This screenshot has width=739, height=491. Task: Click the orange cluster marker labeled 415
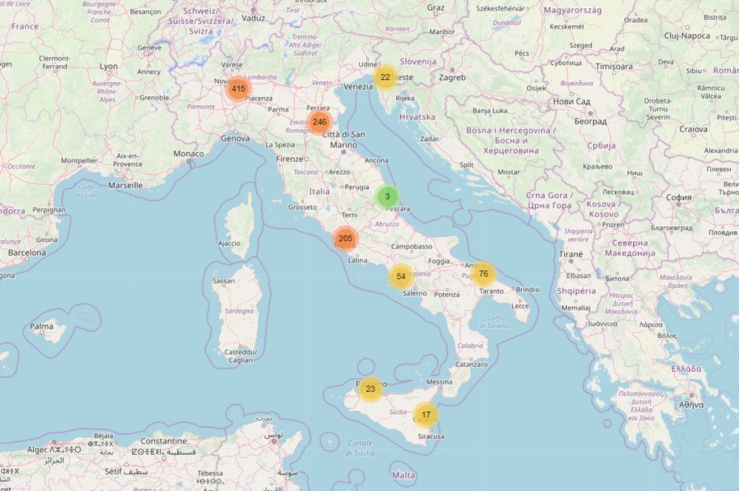pos(237,89)
